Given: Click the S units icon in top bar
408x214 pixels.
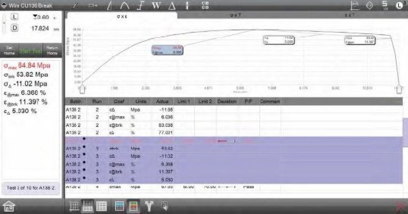Looking at the screenshot, I should (x=384, y=5).
